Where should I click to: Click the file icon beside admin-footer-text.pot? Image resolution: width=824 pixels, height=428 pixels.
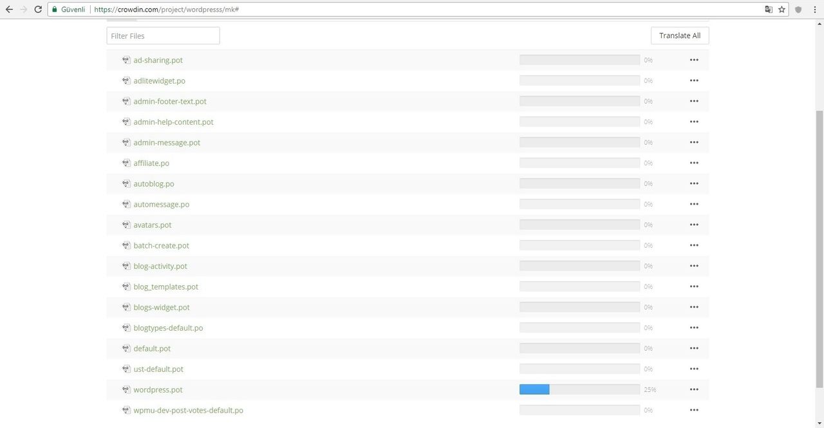point(126,101)
